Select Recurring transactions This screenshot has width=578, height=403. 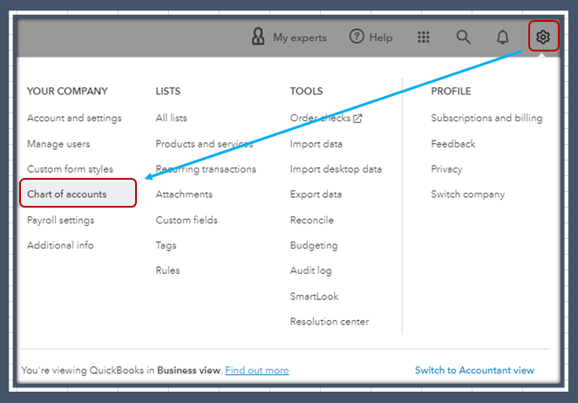coord(206,169)
